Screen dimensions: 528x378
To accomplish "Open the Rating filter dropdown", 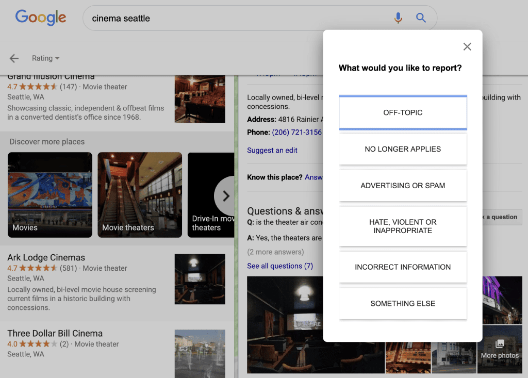I will 45,58.
